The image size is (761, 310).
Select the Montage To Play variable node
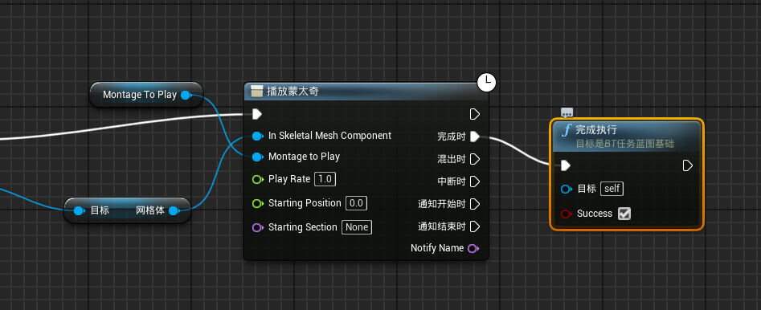tap(146, 95)
